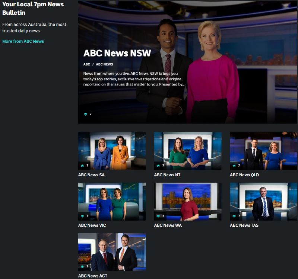The image size is (298, 279).
Task: Click the ABC News WA title text
Action: [x=168, y=225]
